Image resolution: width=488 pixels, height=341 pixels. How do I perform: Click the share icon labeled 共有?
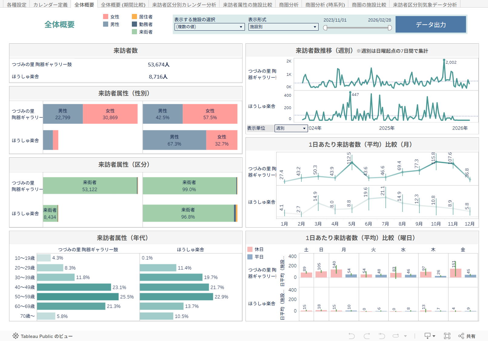click(467, 336)
